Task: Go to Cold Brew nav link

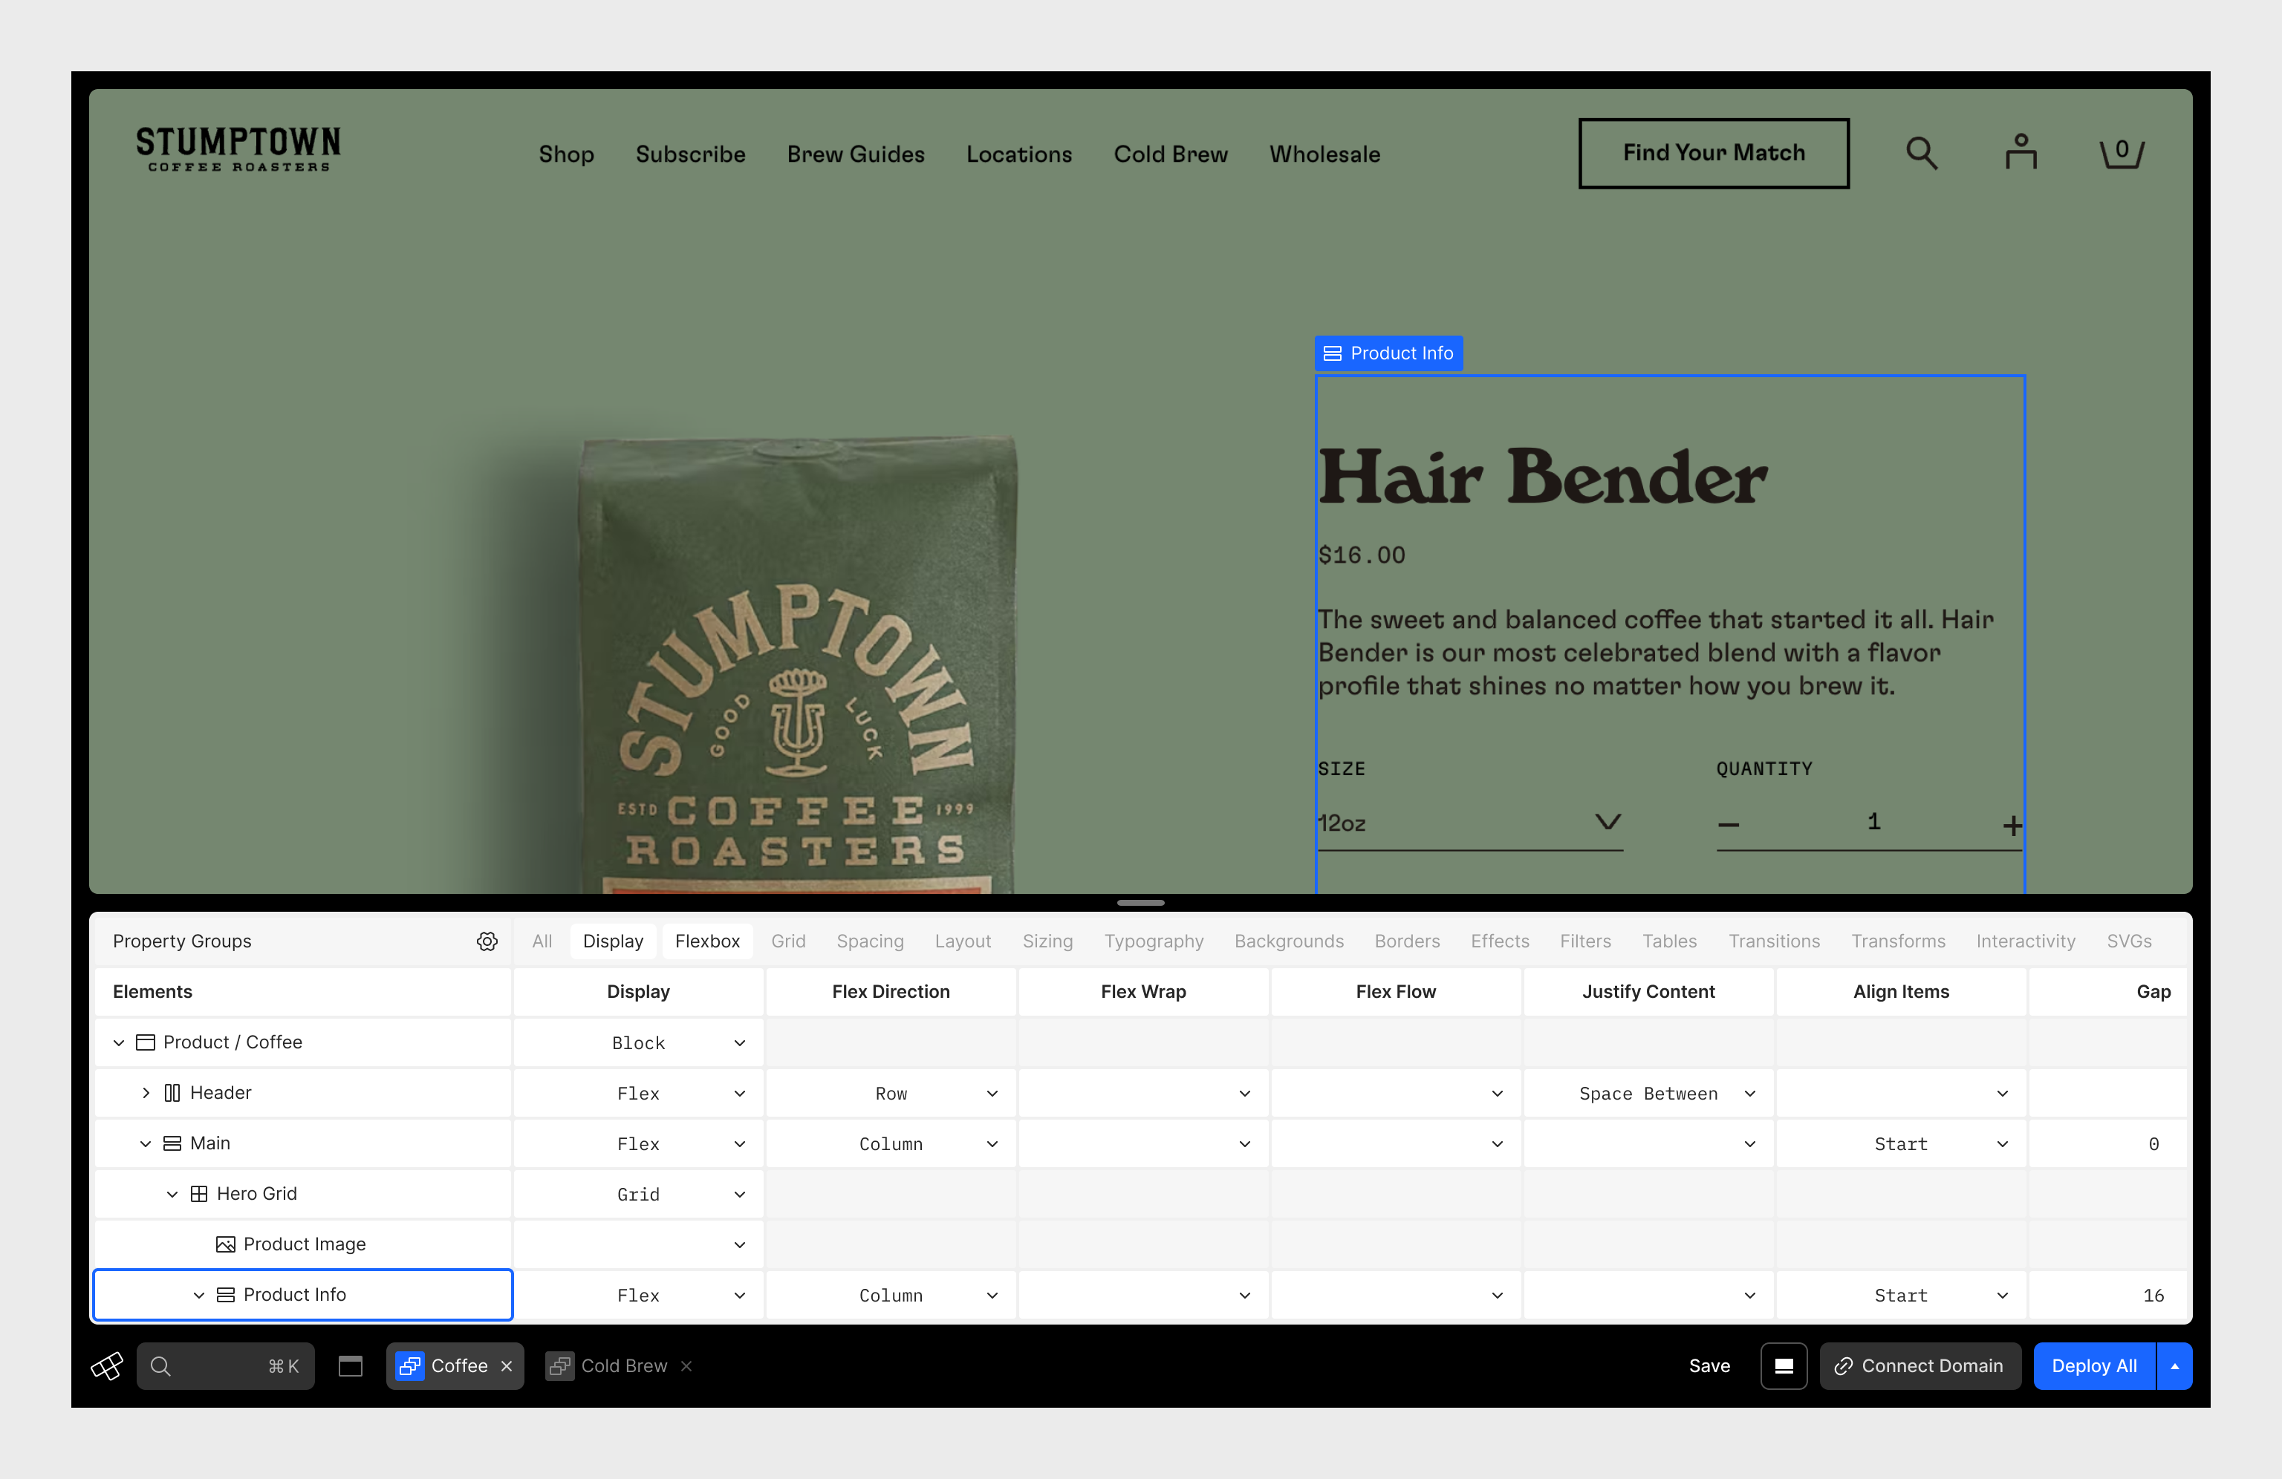Action: (1171, 154)
